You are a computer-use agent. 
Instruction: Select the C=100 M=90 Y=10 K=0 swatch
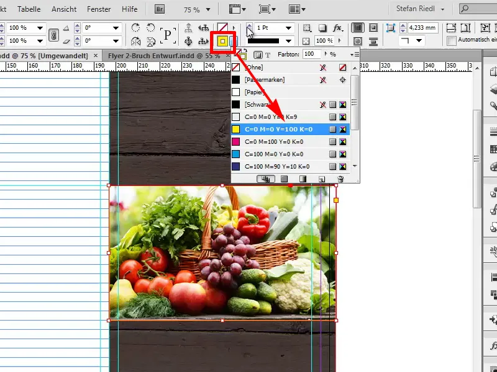(x=290, y=166)
